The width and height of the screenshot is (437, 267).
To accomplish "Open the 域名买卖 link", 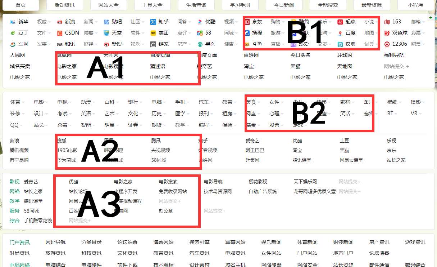I will pyautogui.click(x=20, y=67).
